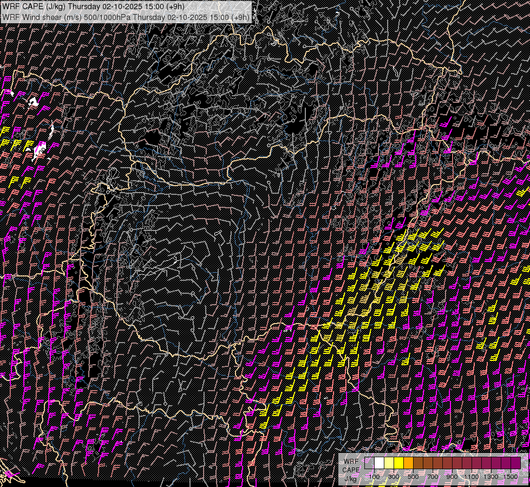Choose the first brown swatch after orange

[418, 463]
